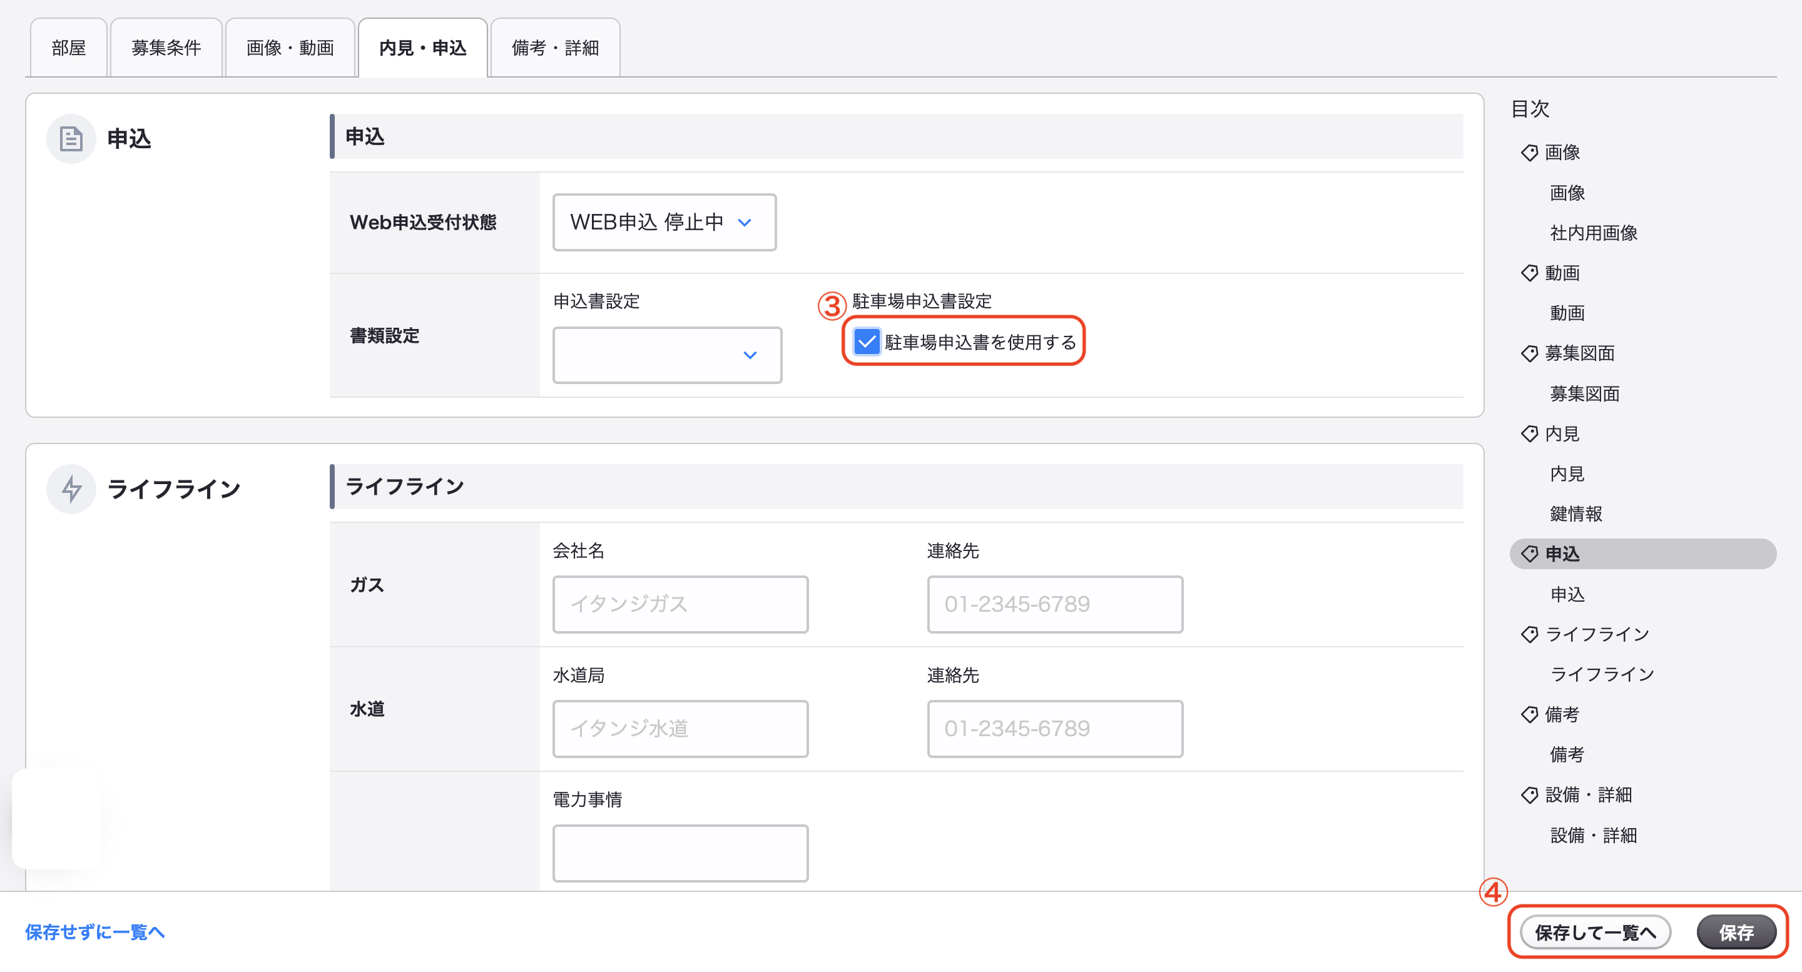
Task: Click tag icon next to 備考 in 目次
Action: click(x=1529, y=715)
